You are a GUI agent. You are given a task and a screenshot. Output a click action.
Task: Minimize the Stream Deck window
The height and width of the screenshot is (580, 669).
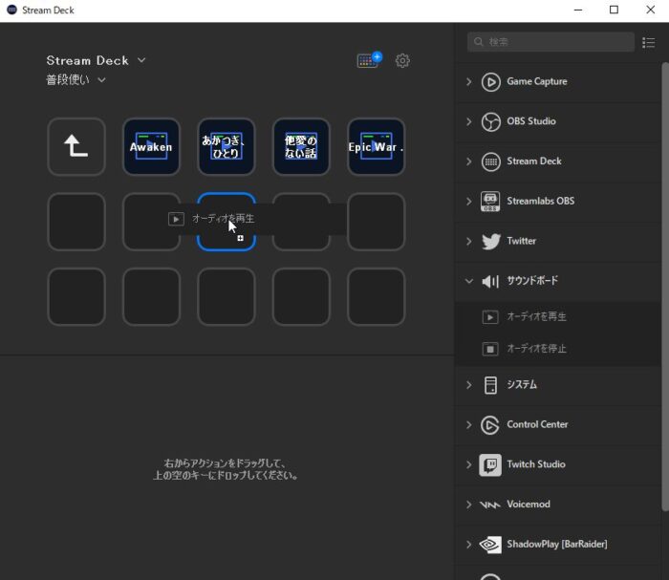[x=578, y=10]
